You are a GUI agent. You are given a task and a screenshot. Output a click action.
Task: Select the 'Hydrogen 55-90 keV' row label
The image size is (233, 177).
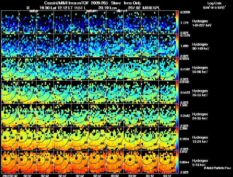coord(200,70)
